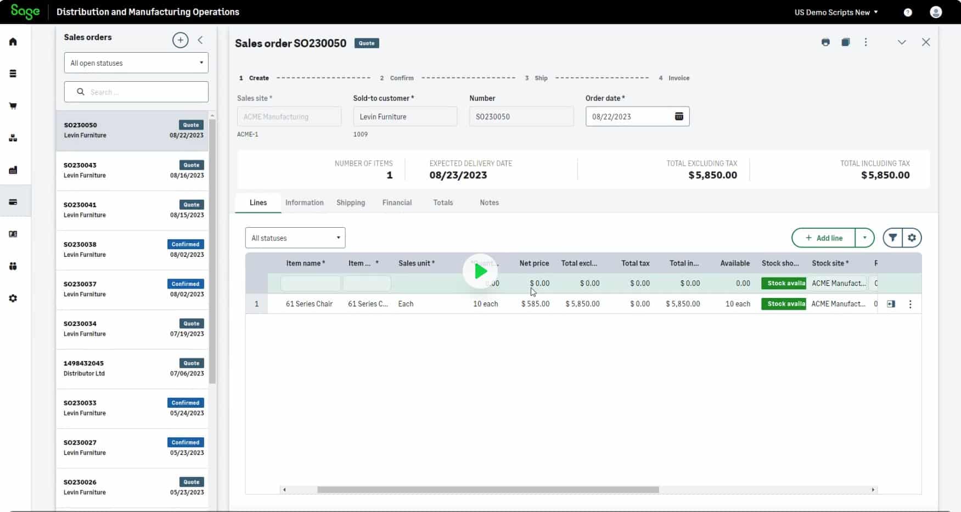Switch to the Financial tab
The height and width of the screenshot is (512, 961).
click(397, 202)
